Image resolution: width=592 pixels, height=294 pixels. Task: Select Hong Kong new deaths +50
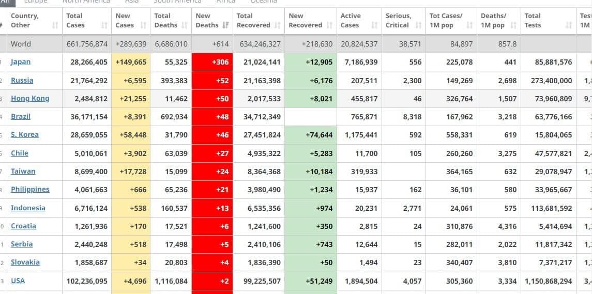[x=222, y=99]
